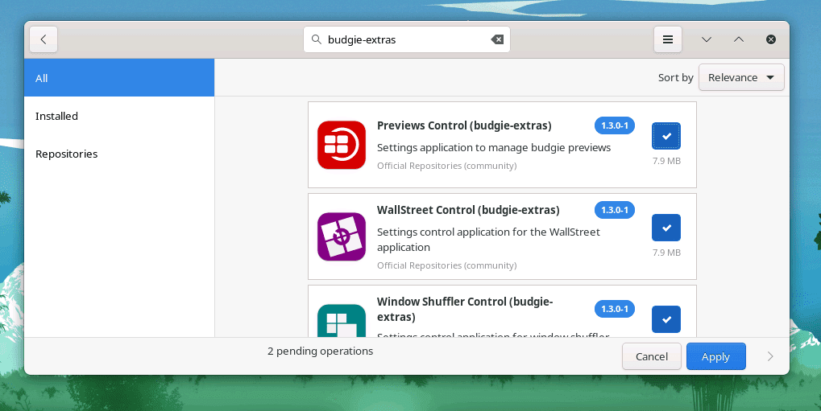Open WallStreet Control (budgie-extras) title
Viewport: 821px width, 411px height.
tap(468, 210)
